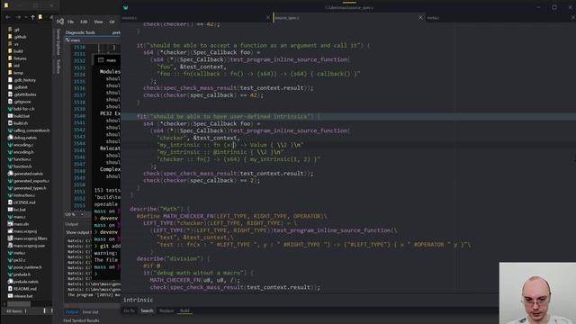Select the LICENSE.md file
This screenshot has width=576, height=324.
click(22, 202)
